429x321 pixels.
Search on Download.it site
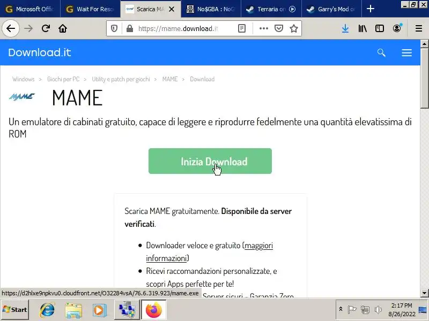point(381,52)
